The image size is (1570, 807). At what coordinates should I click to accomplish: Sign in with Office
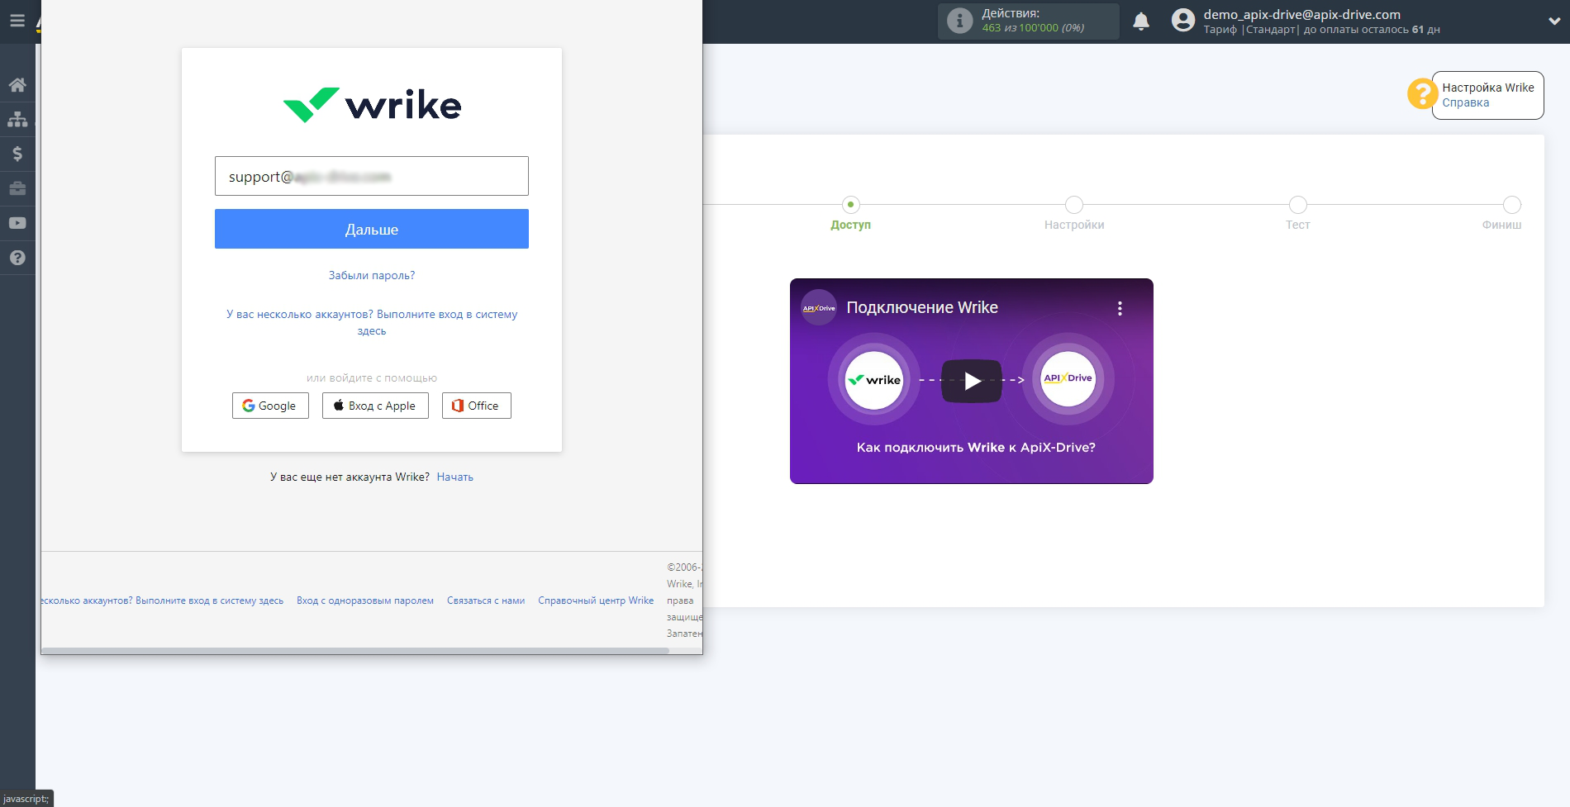(x=477, y=406)
